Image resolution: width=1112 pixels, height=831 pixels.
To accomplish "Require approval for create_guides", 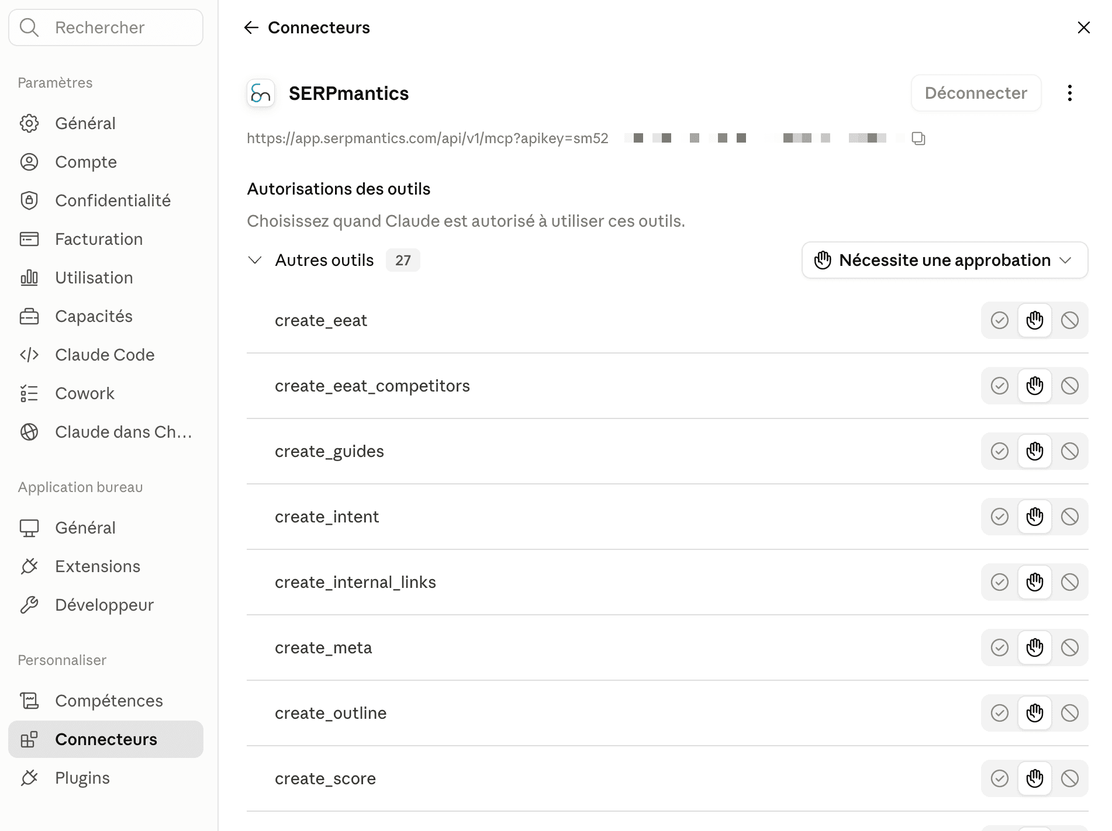I will point(1035,451).
